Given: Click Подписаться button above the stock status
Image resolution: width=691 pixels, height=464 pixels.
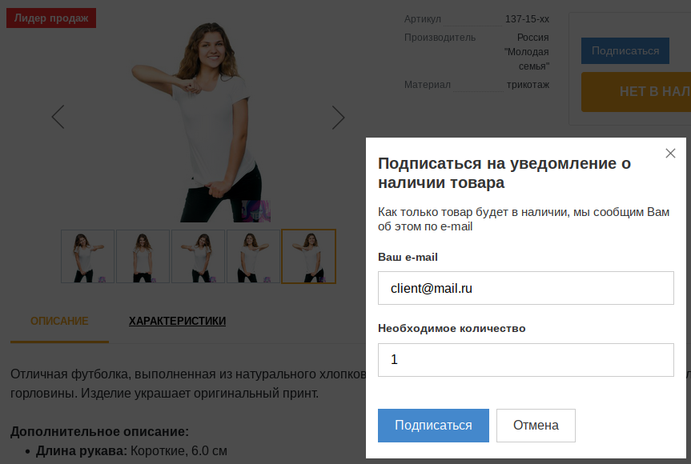Looking at the screenshot, I should click(x=625, y=50).
